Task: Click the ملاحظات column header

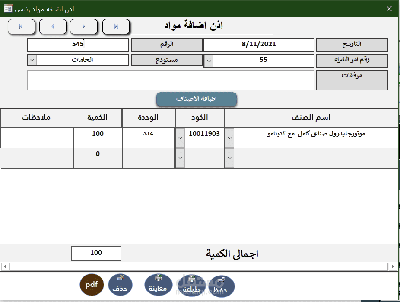Action: (x=36, y=118)
